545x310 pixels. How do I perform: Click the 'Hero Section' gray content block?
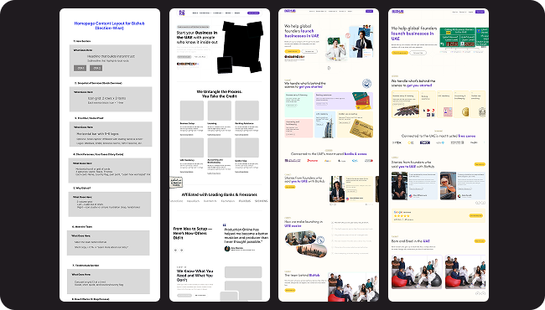pyautogui.click(x=110, y=60)
